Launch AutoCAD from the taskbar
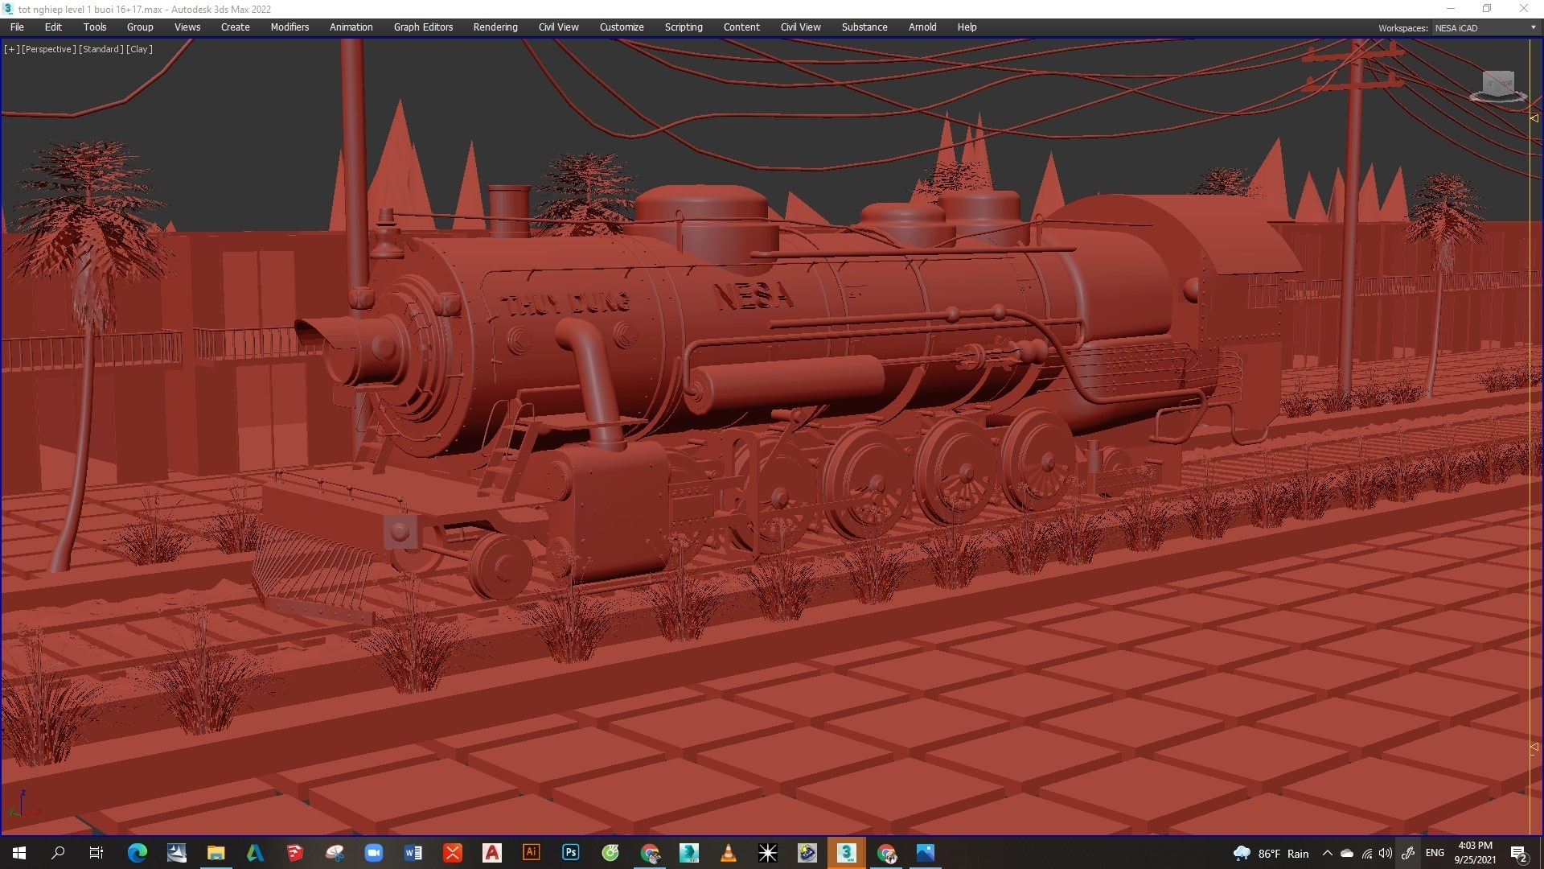Image resolution: width=1544 pixels, height=869 pixels. (x=491, y=853)
